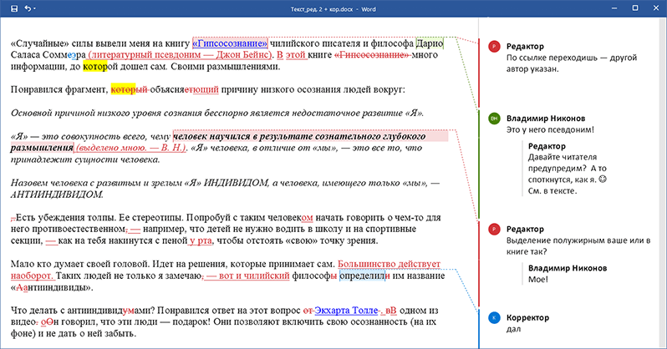Click the inserted word 'этой' before 'книге'

296,55
